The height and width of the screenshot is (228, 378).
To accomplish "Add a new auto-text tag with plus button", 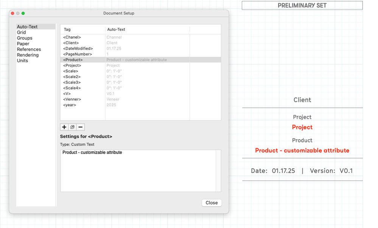I will [64, 127].
